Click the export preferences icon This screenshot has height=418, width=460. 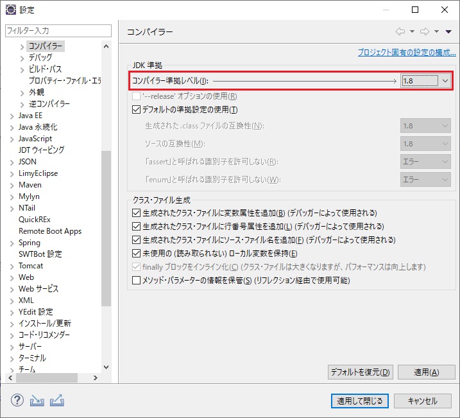tap(57, 401)
